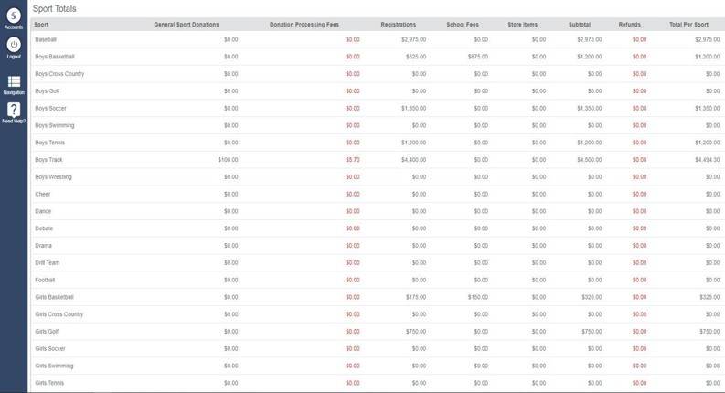Click Boys Track donations value $100.00
Screen dimensions: 725x393
(x=228, y=160)
